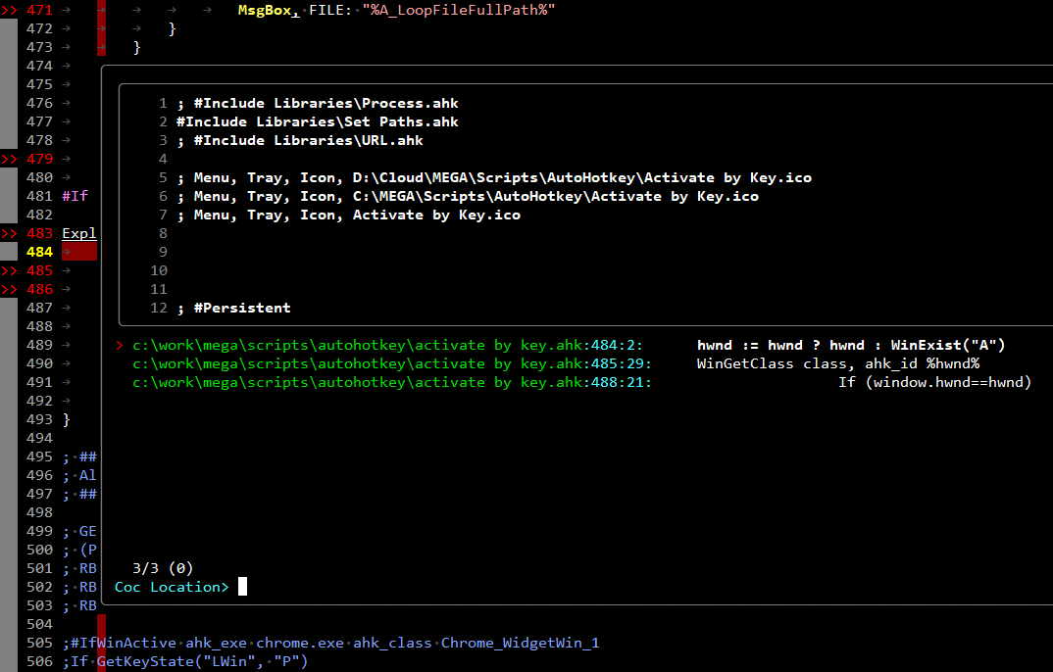
Task: Click the MsgBox command on line 471
Action: click(x=265, y=10)
